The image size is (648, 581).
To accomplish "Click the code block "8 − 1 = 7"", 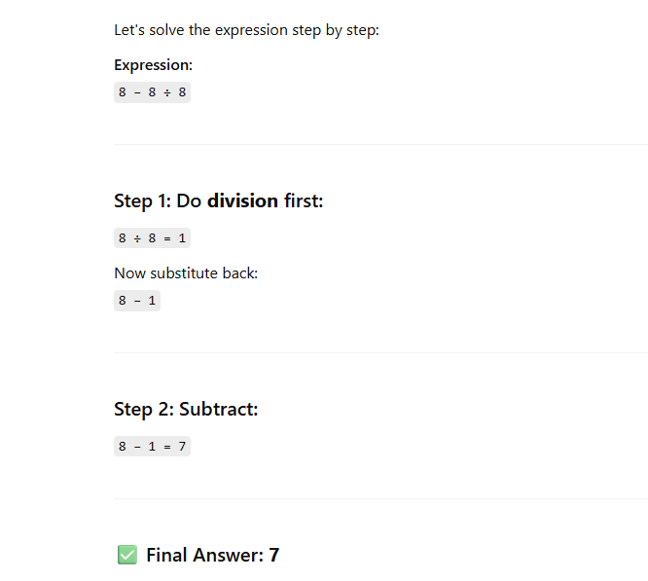I will point(152,447).
